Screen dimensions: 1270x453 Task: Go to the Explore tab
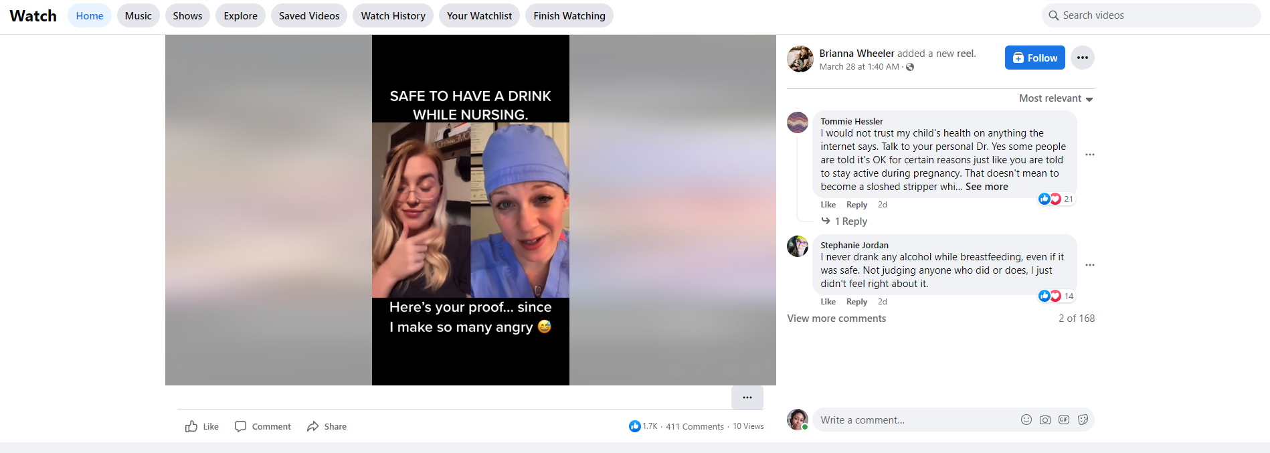point(241,15)
